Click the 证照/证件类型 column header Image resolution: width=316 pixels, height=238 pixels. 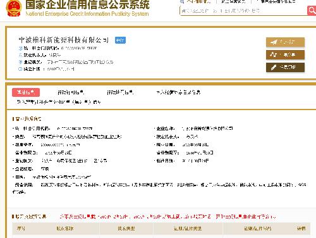[x=188, y=229]
